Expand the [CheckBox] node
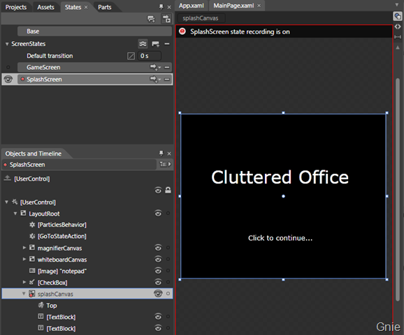This screenshot has height=335, width=404. pos(24,282)
